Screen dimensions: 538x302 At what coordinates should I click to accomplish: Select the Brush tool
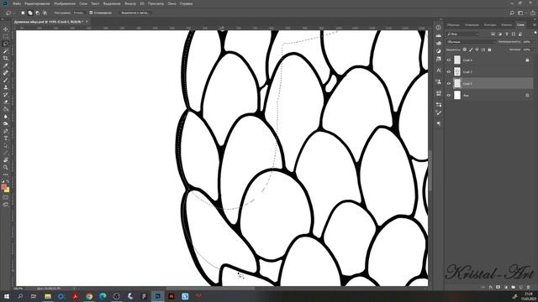[6, 80]
